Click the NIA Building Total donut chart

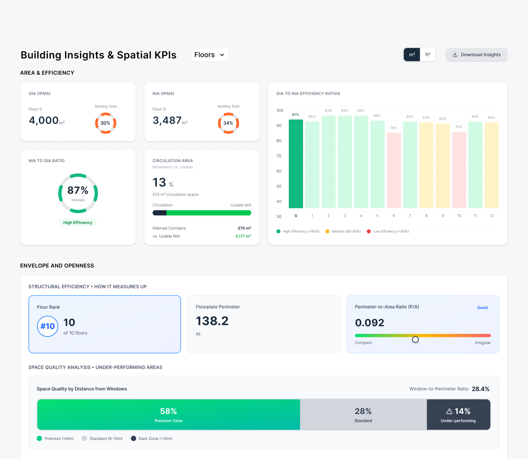(x=228, y=123)
